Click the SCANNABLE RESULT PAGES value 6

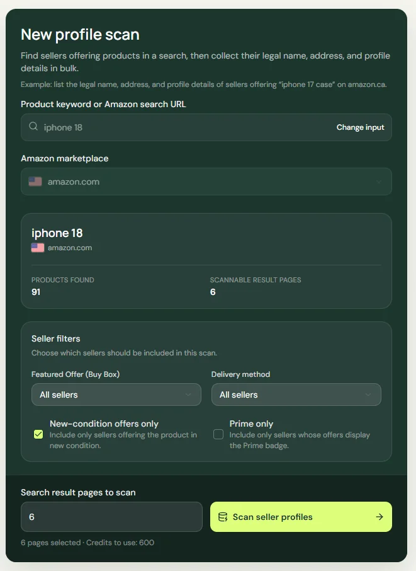pos(213,292)
